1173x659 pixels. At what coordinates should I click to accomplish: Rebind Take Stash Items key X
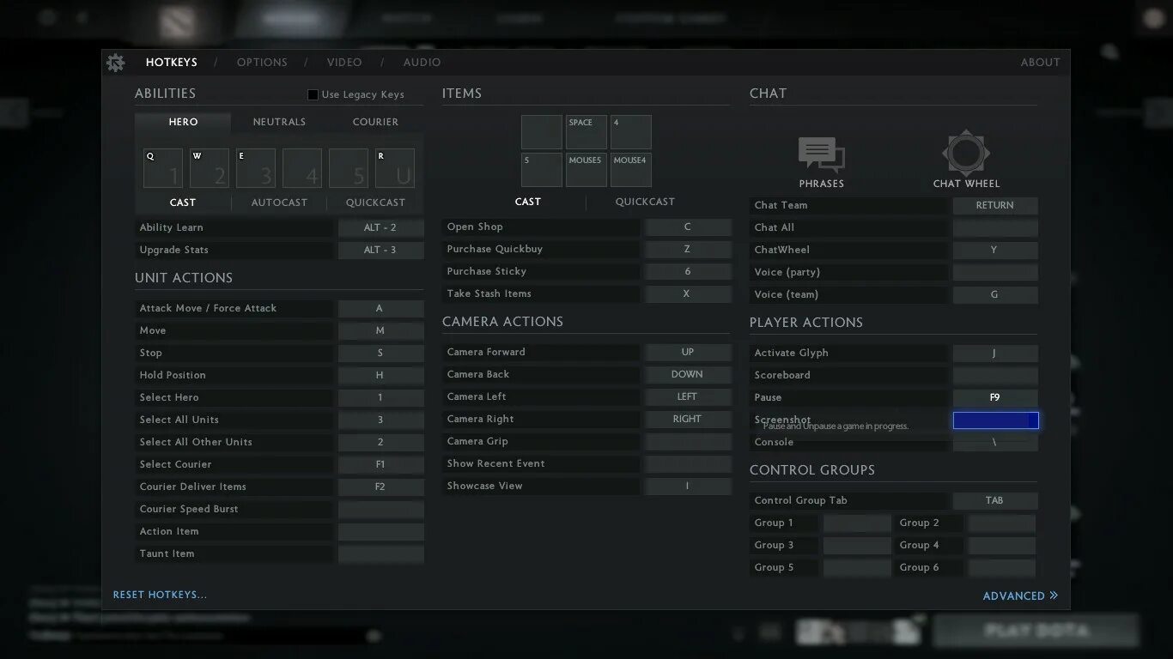click(688, 293)
